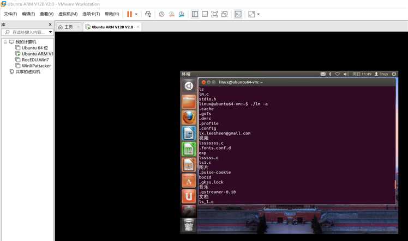Take a snapshot with the clock icon

[x=161, y=14]
